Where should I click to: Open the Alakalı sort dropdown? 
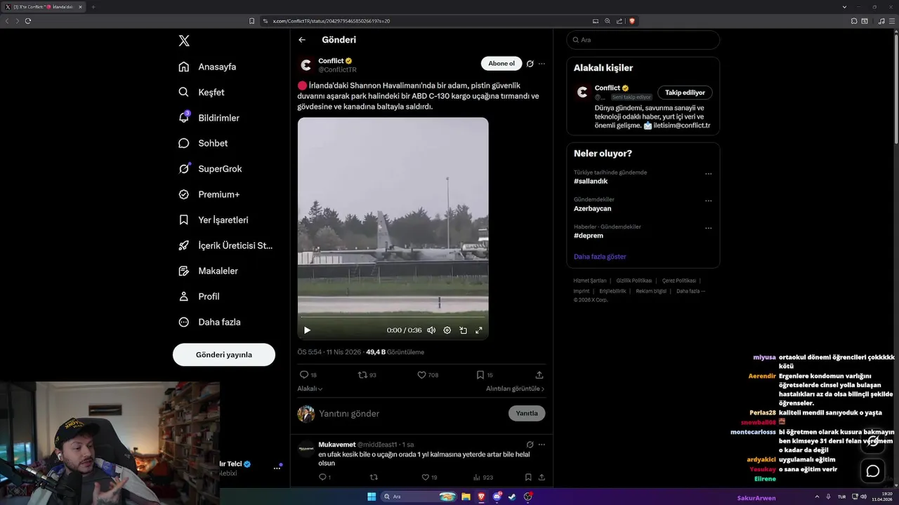(310, 389)
